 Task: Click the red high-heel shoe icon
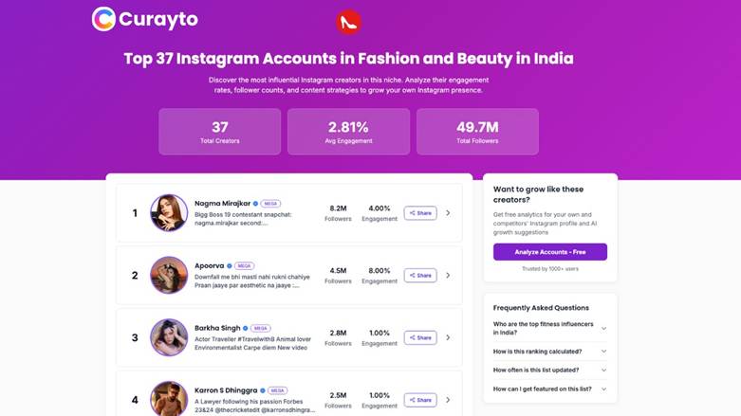348,22
